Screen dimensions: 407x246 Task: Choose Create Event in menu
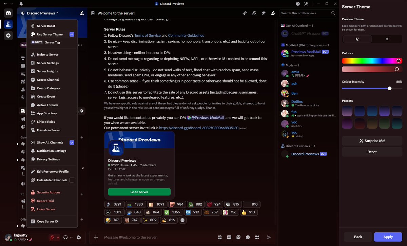pyautogui.click(x=52, y=97)
